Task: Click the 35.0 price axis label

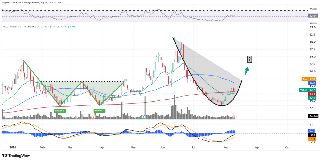Action: point(313,27)
